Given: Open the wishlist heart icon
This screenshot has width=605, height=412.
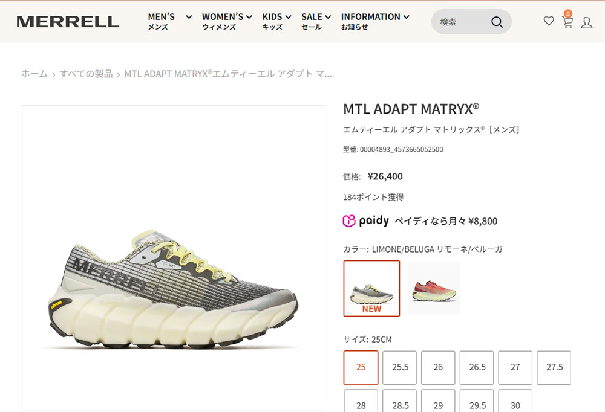Looking at the screenshot, I should 549,21.
